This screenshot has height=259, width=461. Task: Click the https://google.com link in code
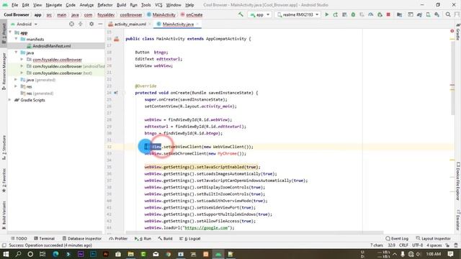pyautogui.click(x=206, y=227)
